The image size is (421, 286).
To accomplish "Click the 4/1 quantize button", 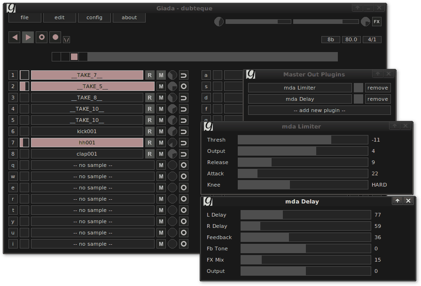I will tap(372, 40).
